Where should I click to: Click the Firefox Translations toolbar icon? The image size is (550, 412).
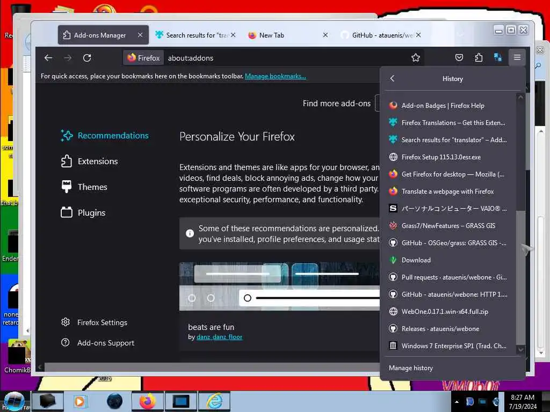pyautogui.click(x=498, y=58)
